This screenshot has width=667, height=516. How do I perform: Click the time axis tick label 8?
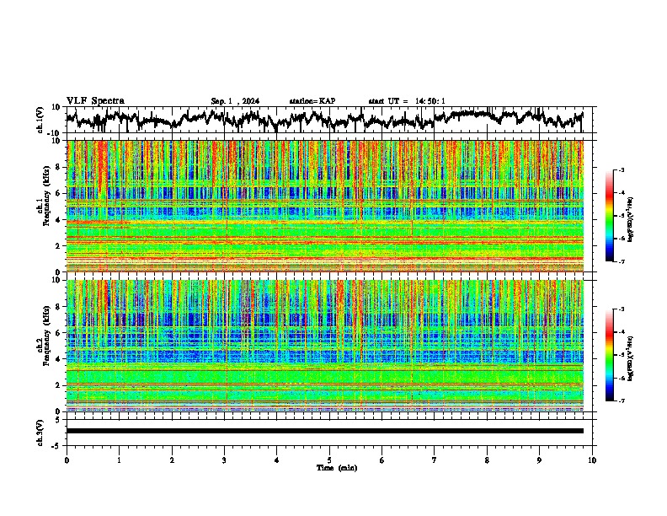[x=487, y=460]
